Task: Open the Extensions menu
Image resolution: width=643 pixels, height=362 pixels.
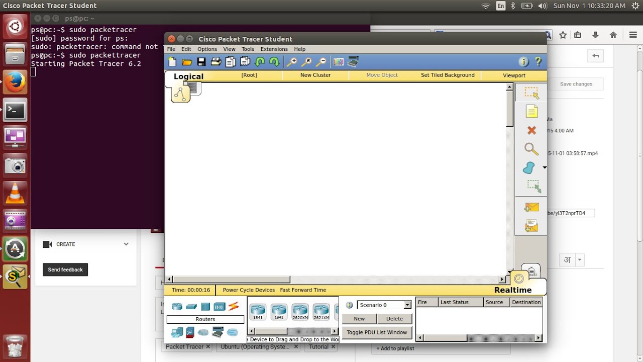Action: click(x=274, y=49)
